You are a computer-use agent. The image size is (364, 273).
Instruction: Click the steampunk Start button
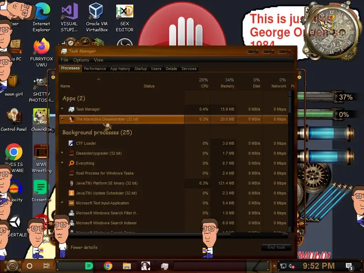pos(12,266)
